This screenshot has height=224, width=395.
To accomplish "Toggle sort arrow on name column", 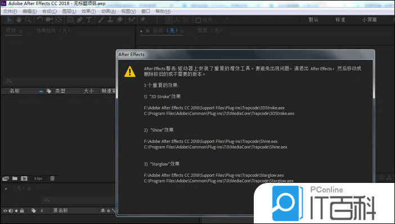I will coord(41,91).
